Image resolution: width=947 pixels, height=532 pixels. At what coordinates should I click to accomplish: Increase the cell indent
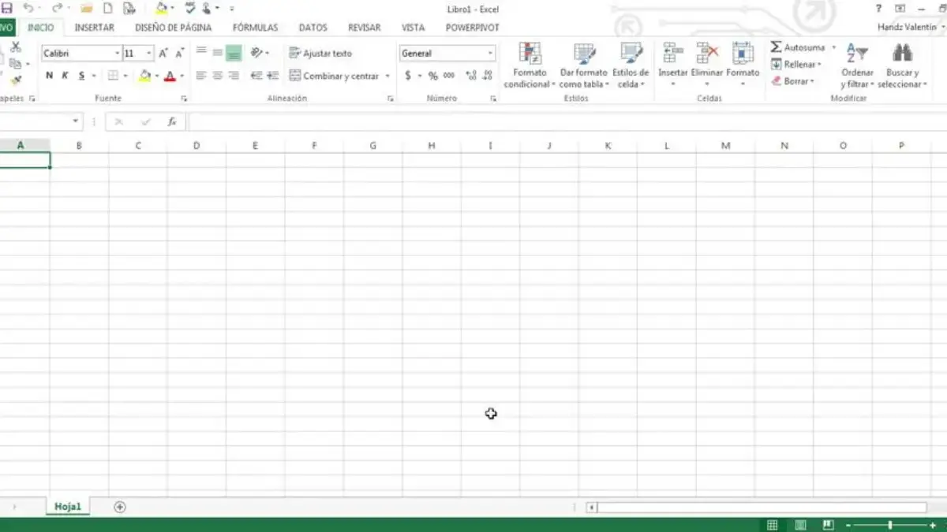(273, 76)
